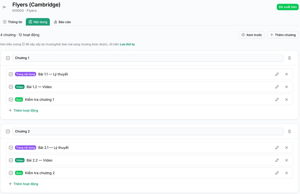Select the Nội dung tab
The width and height of the screenshot is (300, 194).
click(x=38, y=22)
